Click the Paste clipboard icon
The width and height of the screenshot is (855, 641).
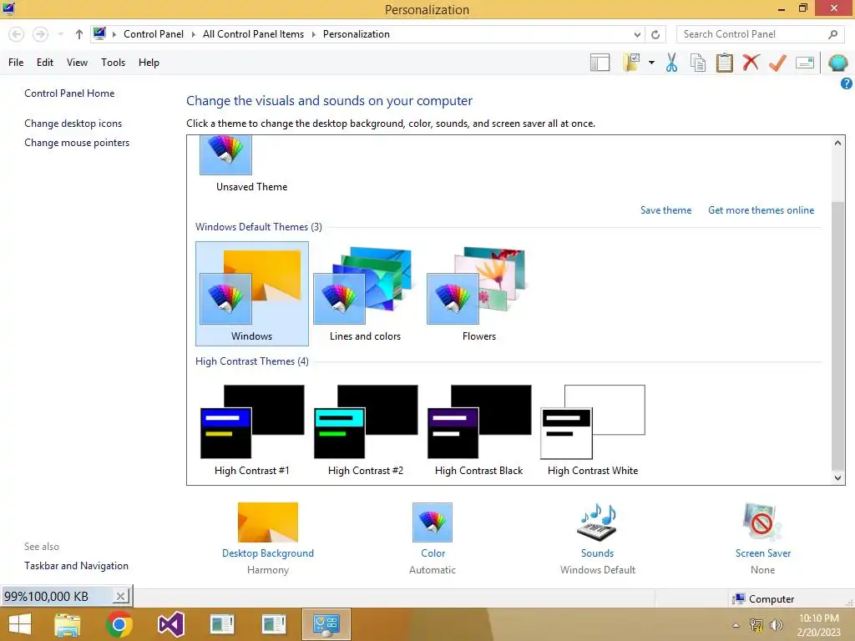(724, 63)
